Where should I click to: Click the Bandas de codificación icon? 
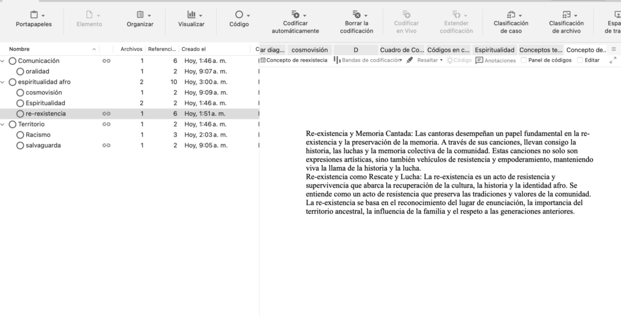click(x=337, y=60)
